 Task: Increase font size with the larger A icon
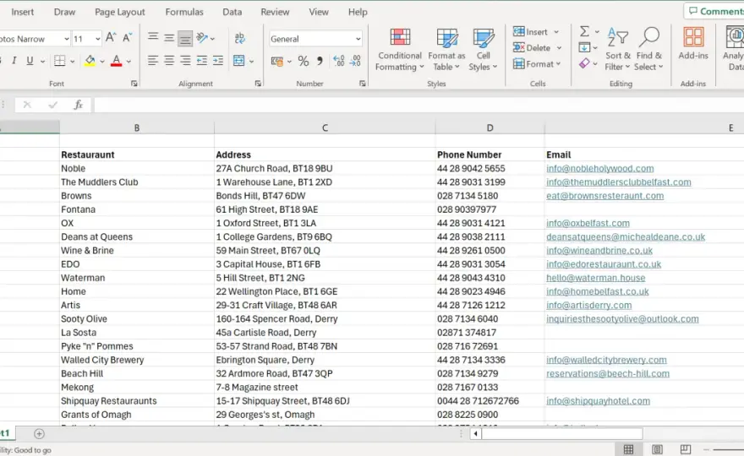(111, 38)
